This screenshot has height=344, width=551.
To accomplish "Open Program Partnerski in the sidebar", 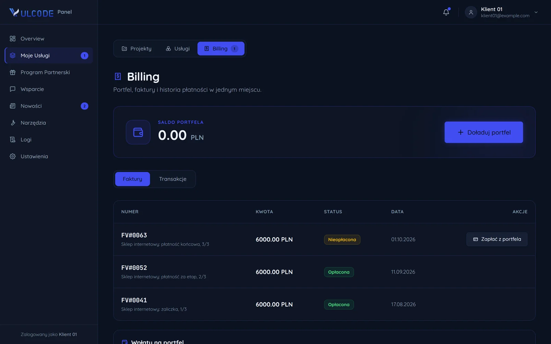I will click(x=49, y=72).
